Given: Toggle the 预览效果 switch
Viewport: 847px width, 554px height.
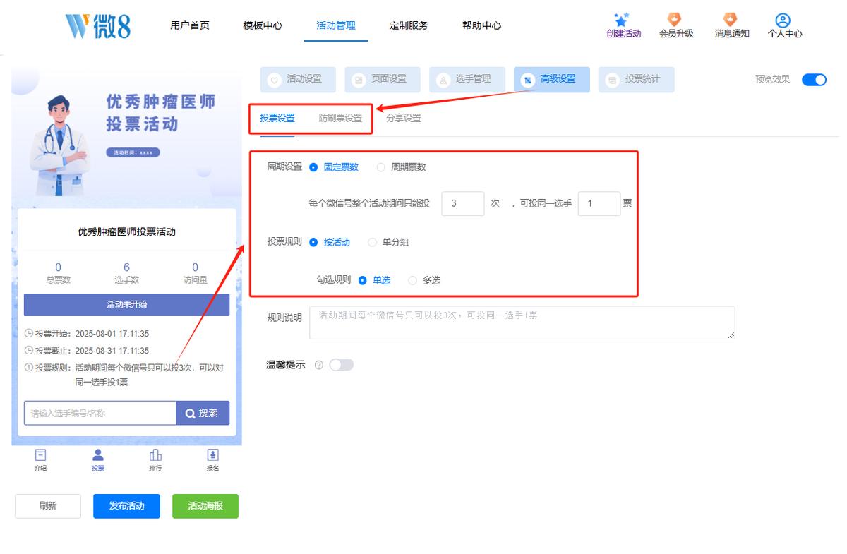Looking at the screenshot, I should click(x=814, y=80).
